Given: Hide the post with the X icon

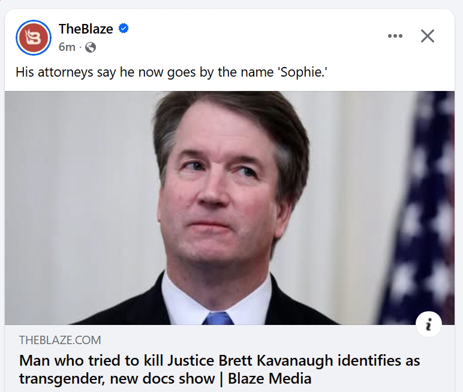Looking at the screenshot, I should 427,36.
